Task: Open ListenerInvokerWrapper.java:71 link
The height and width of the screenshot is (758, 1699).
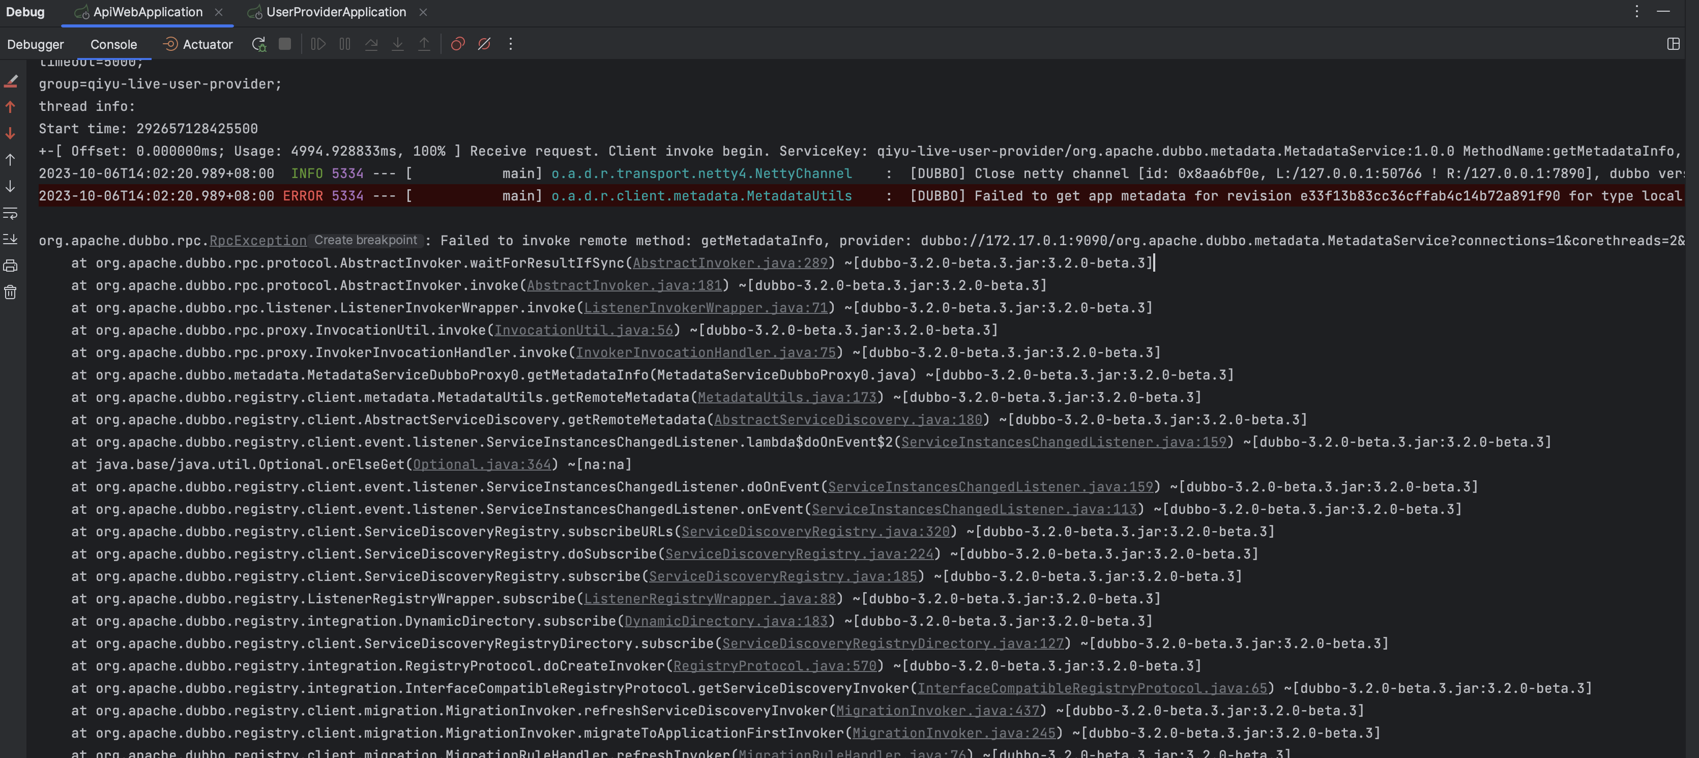Action: click(x=706, y=308)
